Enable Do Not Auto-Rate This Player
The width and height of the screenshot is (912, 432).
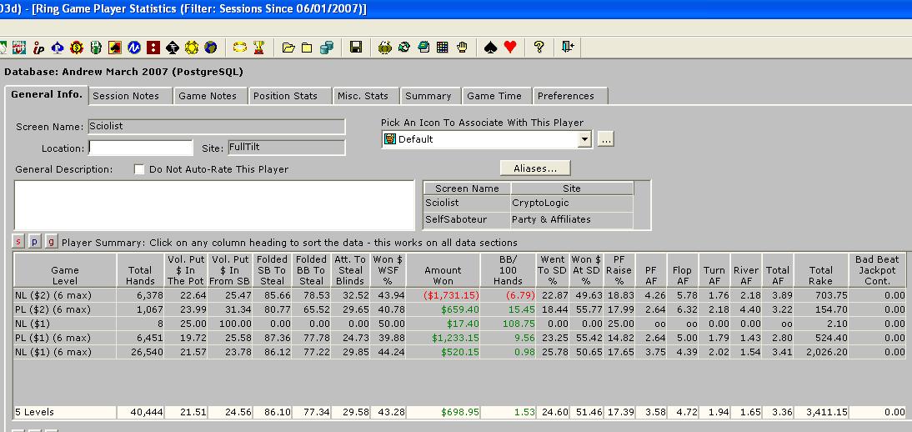[x=140, y=169]
